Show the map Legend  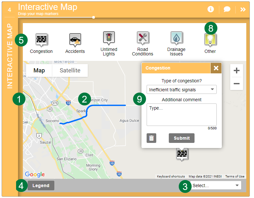pos(41,186)
